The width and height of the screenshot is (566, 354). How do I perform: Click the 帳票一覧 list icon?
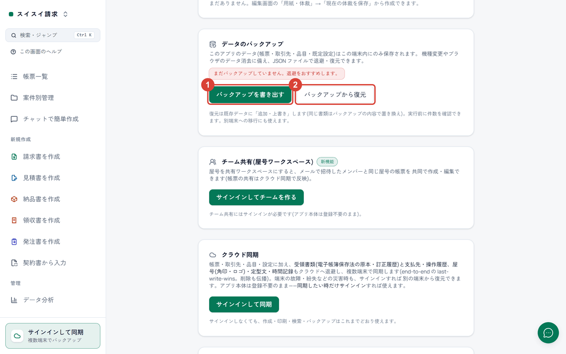[14, 77]
